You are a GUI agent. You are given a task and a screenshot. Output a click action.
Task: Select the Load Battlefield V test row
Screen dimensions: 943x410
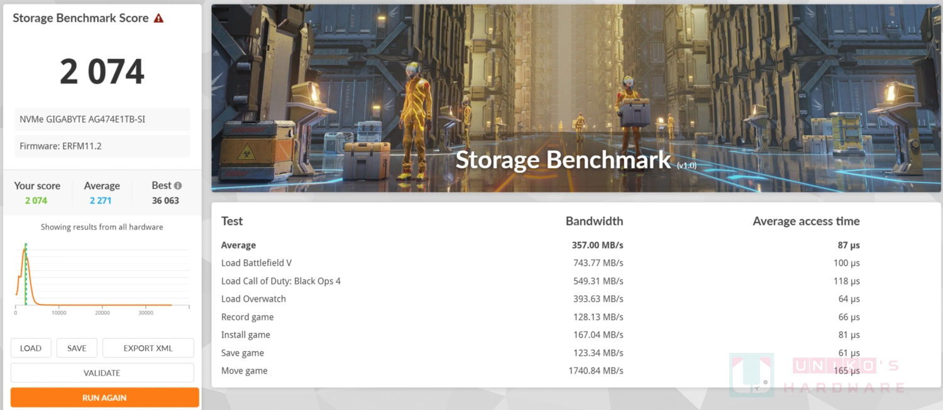(x=541, y=263)
